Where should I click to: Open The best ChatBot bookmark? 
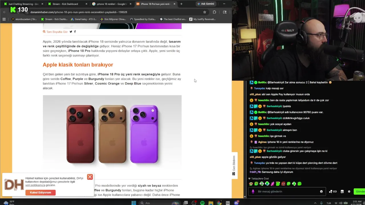(173, 19)
